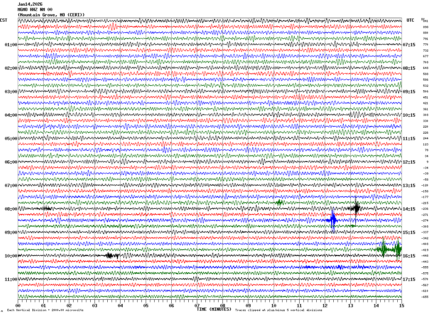This screenshot has height=315, width=430.
Task: Select the 02:00 CST row label
Action: pos(11,68)
